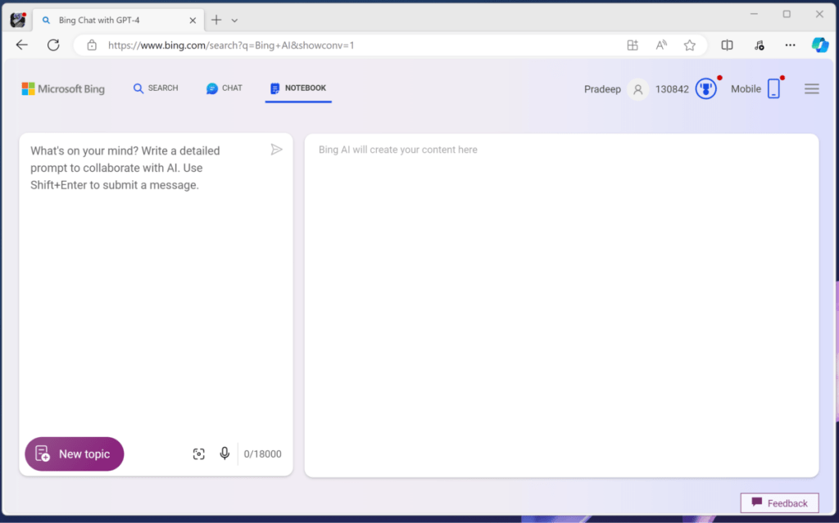Open Browser essentials heart-pulse icon
This screenshot has height=523, width=839.
pos(758,45)
